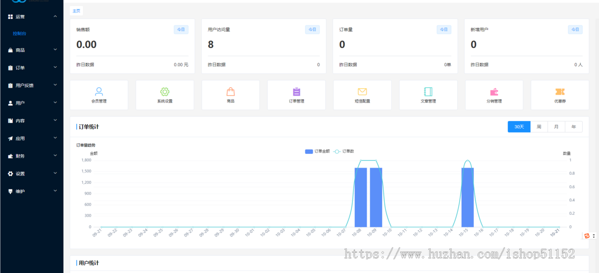The image size is (599, 273).
Task: Click the 用户 person icon in sidebar
Action: (x=10, y=103)
